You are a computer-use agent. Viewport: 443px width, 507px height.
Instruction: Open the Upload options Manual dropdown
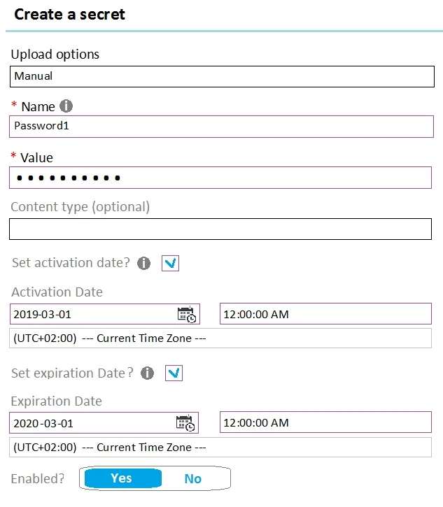coord(222,77)
